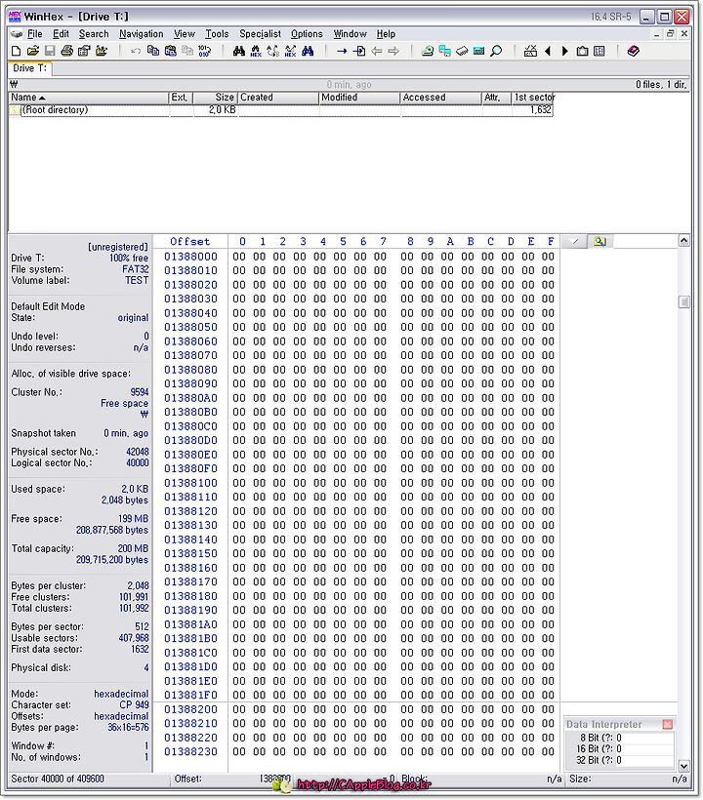Open the Edit menu
The height and width of the screenshot is (800, 703).
tap(61, 34)
